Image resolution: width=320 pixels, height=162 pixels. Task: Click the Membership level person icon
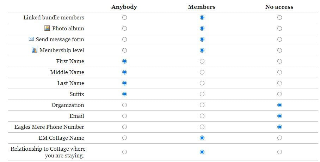[x=35, y=50]
